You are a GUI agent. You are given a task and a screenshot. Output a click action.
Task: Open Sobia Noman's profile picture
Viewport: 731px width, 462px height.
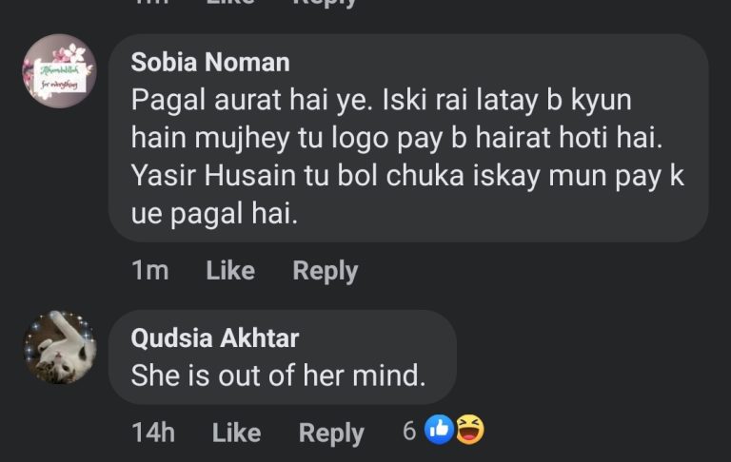60,71
